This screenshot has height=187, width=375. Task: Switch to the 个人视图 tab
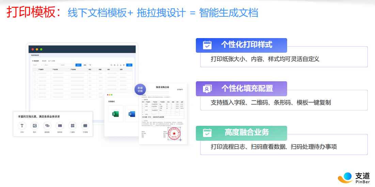[x=52, y=61]
